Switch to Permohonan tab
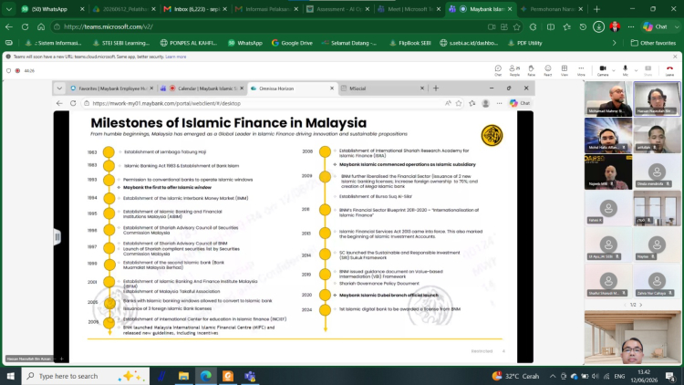684x385 pixels. click(x=552, y=9)
